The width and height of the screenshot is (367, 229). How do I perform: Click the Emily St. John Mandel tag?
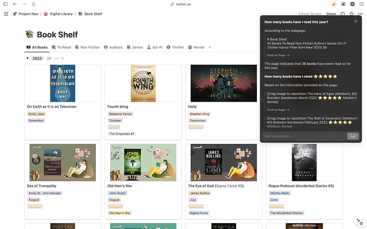[44, 193]
